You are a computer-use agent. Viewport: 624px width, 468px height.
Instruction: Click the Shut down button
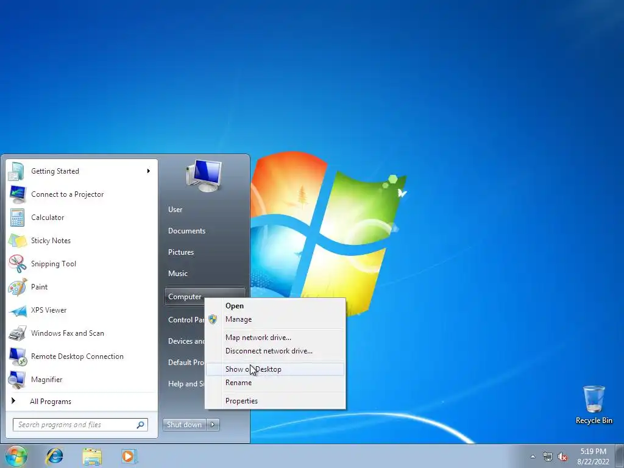[x=184, y=425]
